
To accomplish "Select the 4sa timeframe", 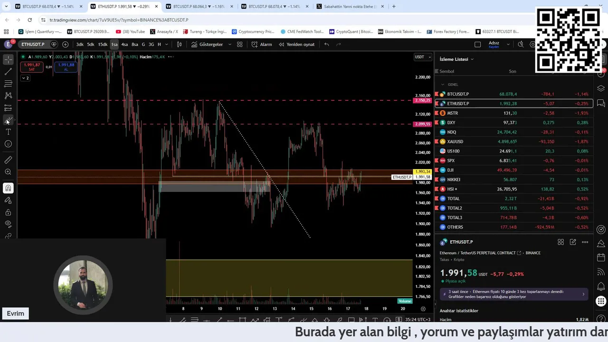I will [x=124, y=44].
